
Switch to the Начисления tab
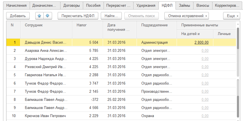coord(17,5)
